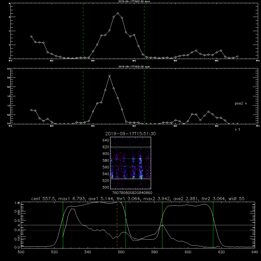Image resolution: width=261 pixels, height=261 pixels.
Task: Select left green dashed line in dusk plot
Action: point(83,96)
